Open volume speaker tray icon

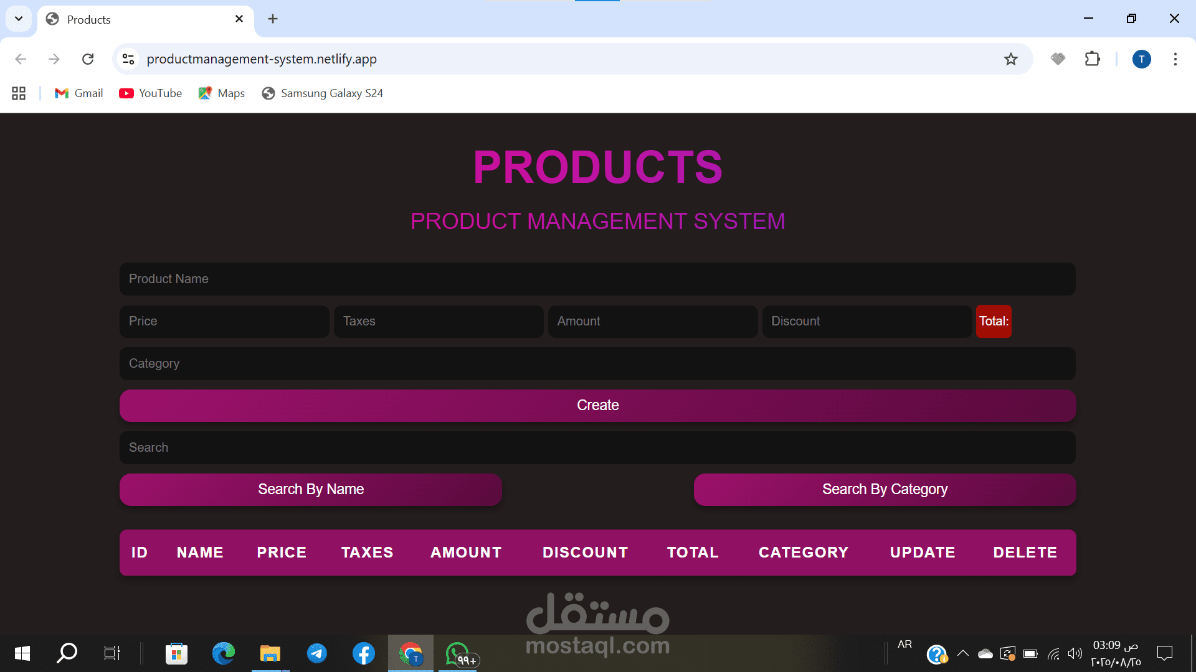click(x=1075, y=653)
